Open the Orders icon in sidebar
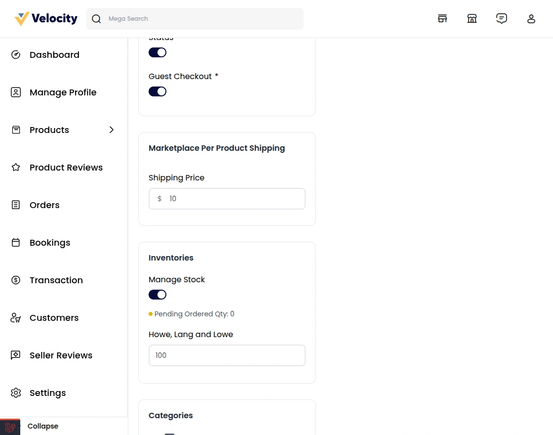Screen dimensions: 553x435 pos(16,205)
